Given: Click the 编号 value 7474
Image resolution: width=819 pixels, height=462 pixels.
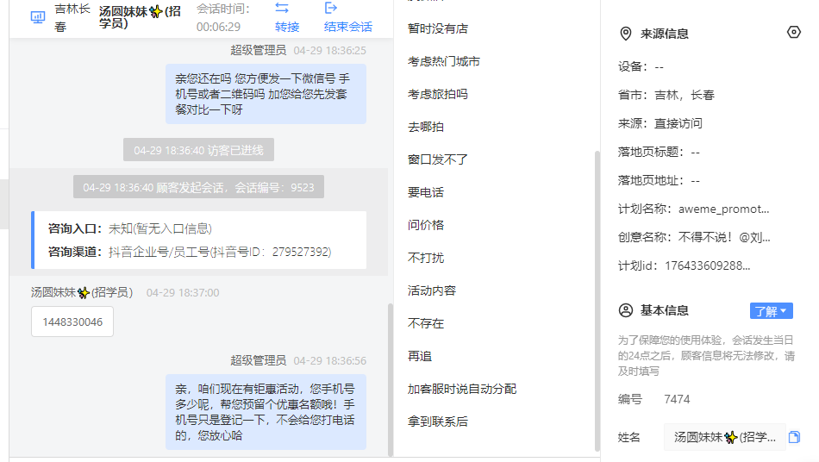Looking at the screenshot, I should point(677,399).
